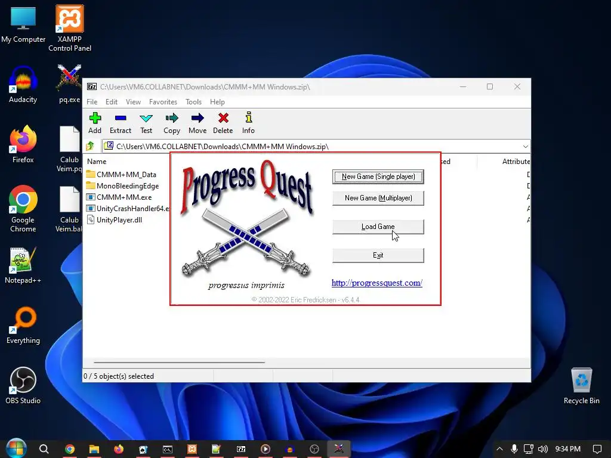Click the Delete toolbar icon
This screenshot has height=458, width=611.
click(223, 118)
